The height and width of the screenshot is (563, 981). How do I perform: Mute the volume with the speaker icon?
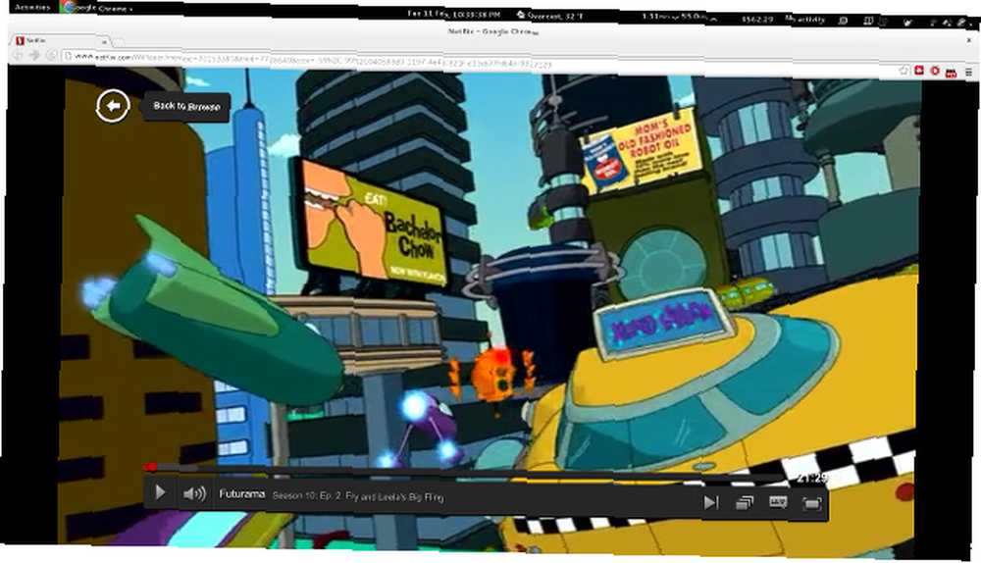tap(194, 494)
